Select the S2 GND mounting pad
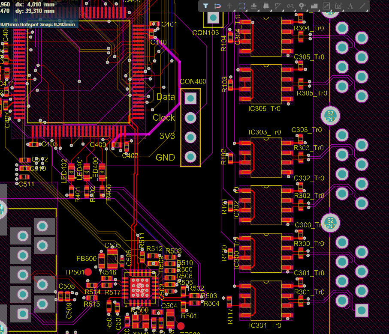Viewport: 389px width, 334px height. 330,223
